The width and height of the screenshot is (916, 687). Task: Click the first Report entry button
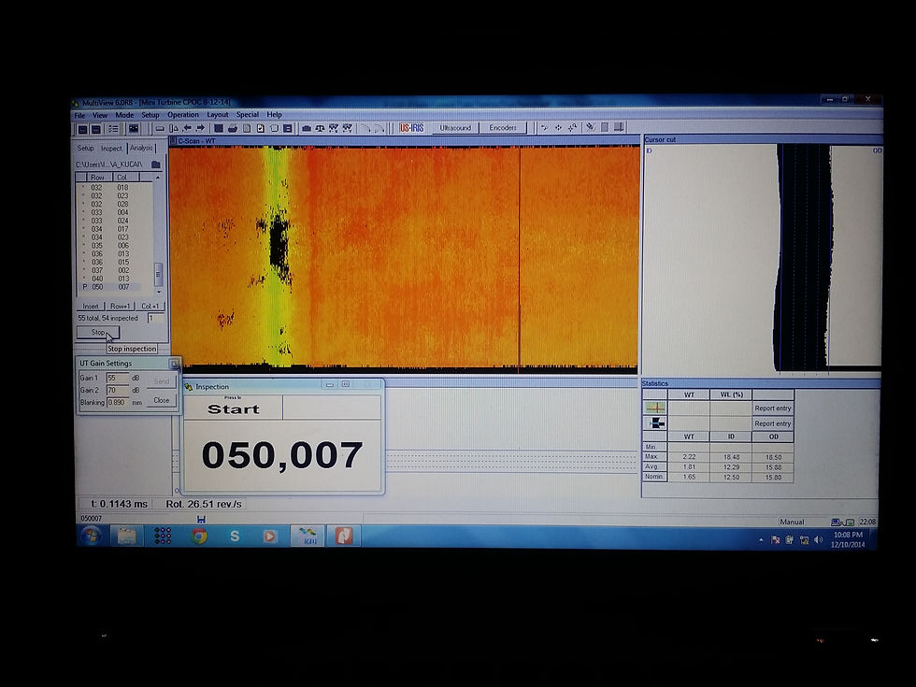coord(772,408)
